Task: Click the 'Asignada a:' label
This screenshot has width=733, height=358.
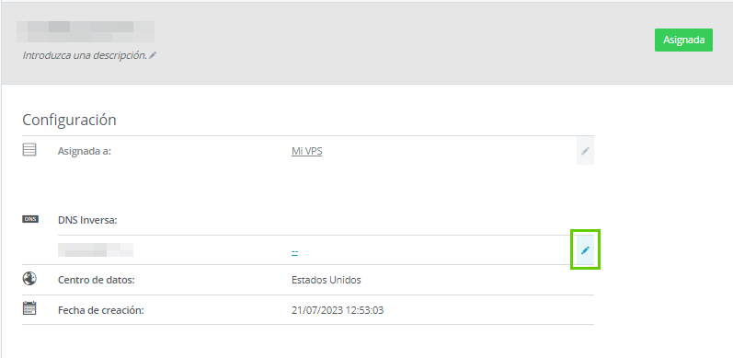Action: point(85,151)
